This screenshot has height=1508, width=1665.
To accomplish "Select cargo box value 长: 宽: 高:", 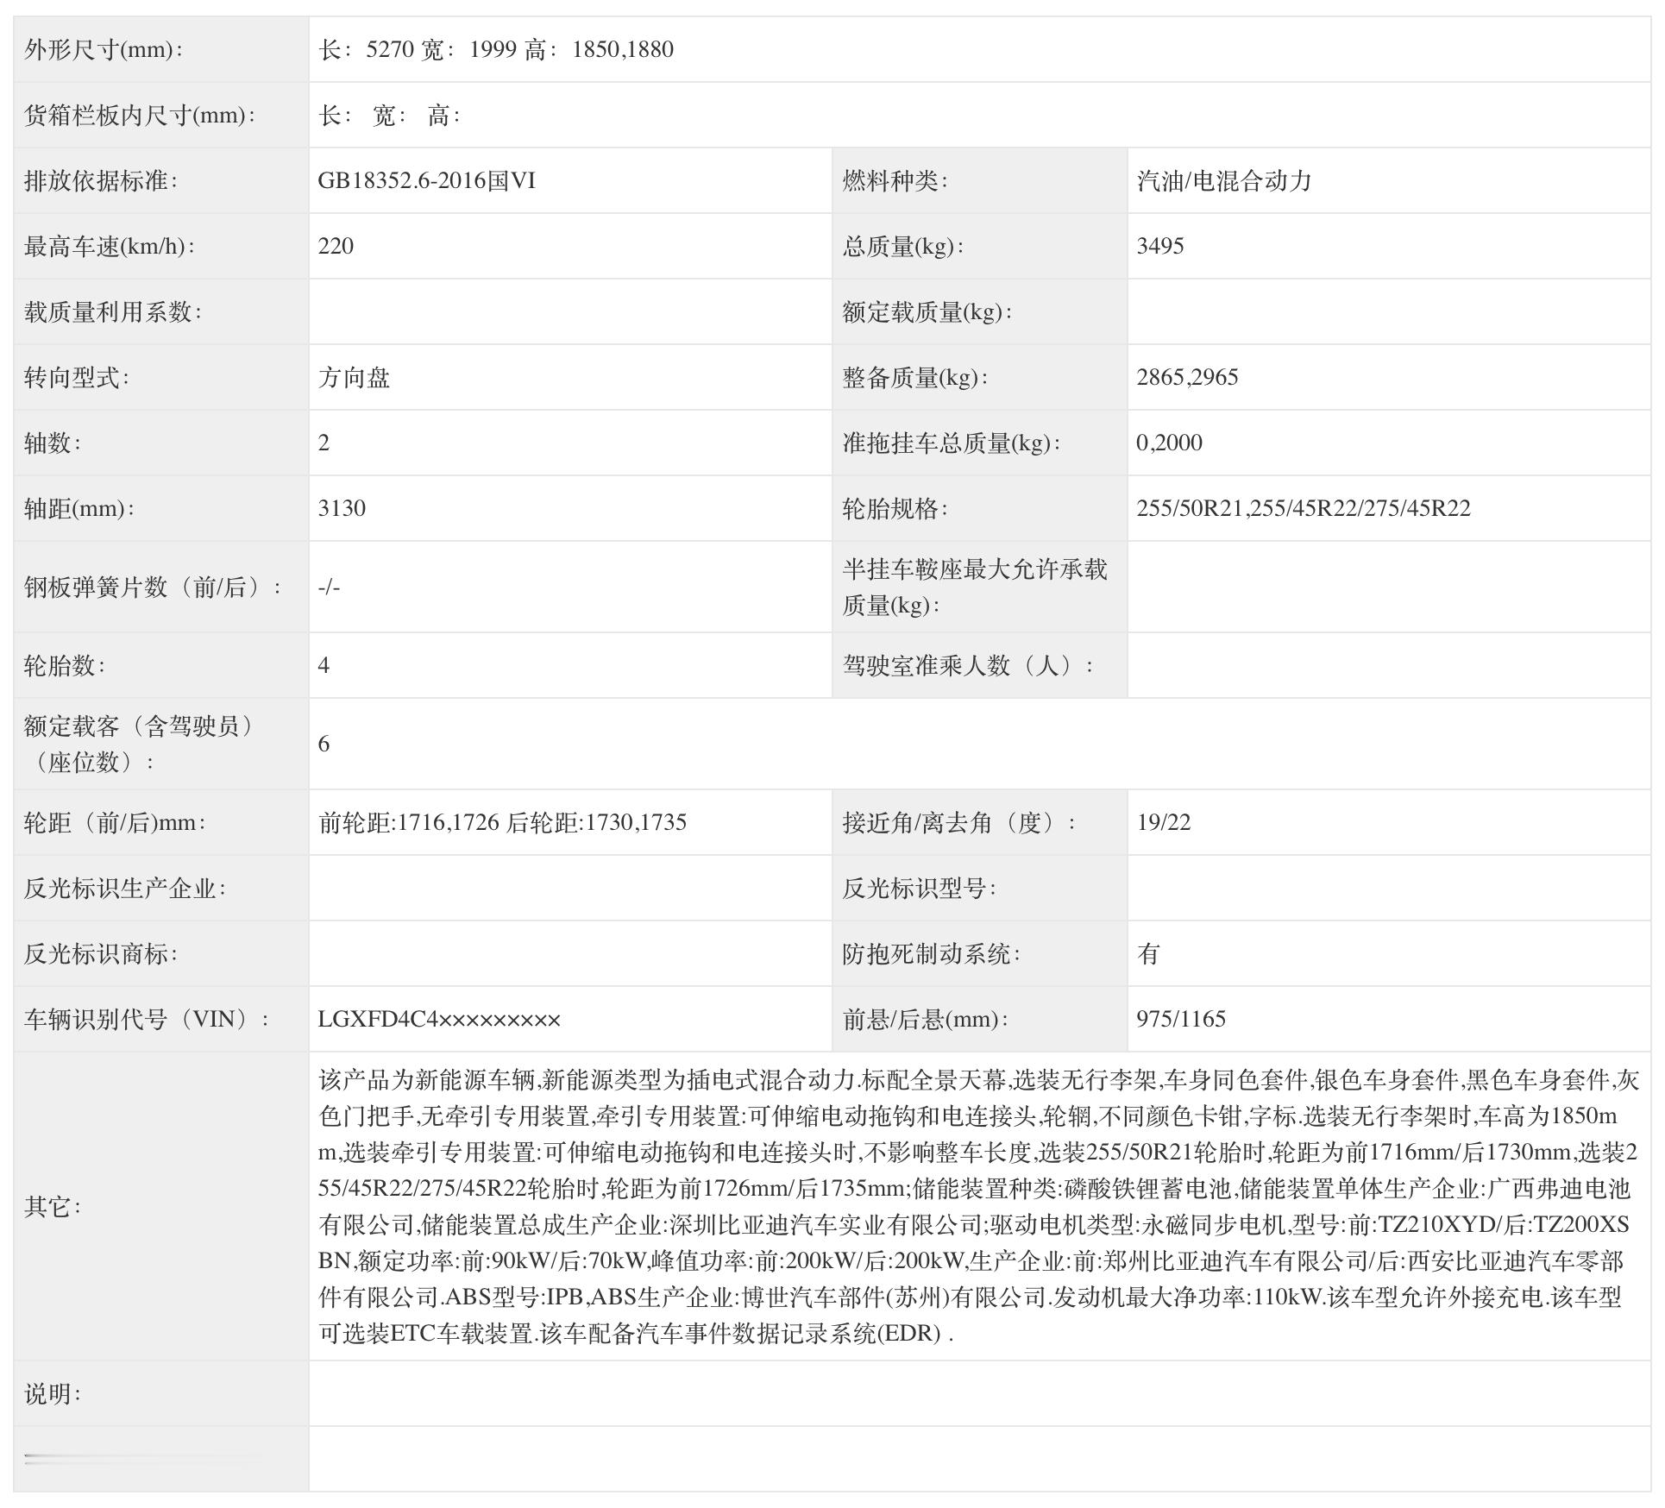I will click(390, 115).
